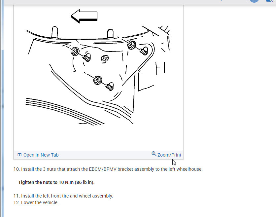Click the gray footer bar under the diagram
The width and height of the screenshot is (276, 217).
coord(99,155)
